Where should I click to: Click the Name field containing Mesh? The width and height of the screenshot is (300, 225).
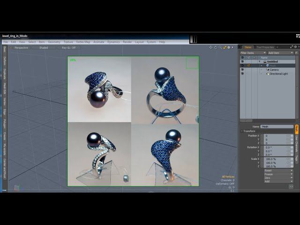277,127
